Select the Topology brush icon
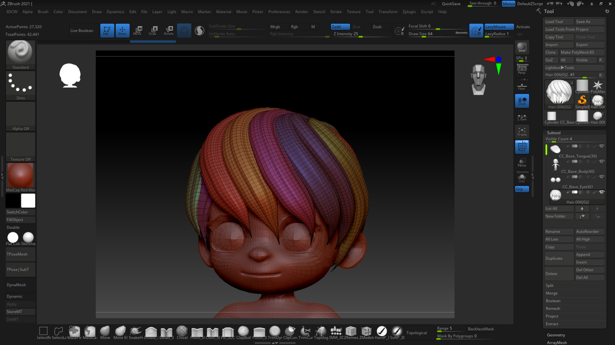The height and width of the screenshot is (345, 615). tap(321, 332)
